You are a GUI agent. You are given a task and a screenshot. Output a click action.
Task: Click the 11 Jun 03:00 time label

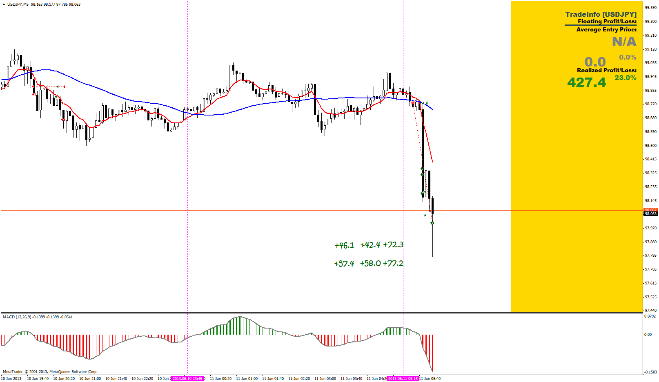pos(325,379)
